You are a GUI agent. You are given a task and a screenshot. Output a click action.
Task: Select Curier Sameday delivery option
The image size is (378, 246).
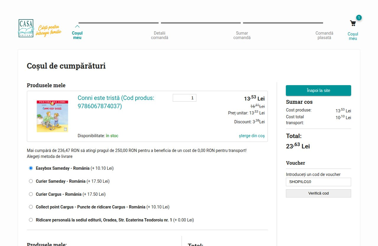click(31, 181)
